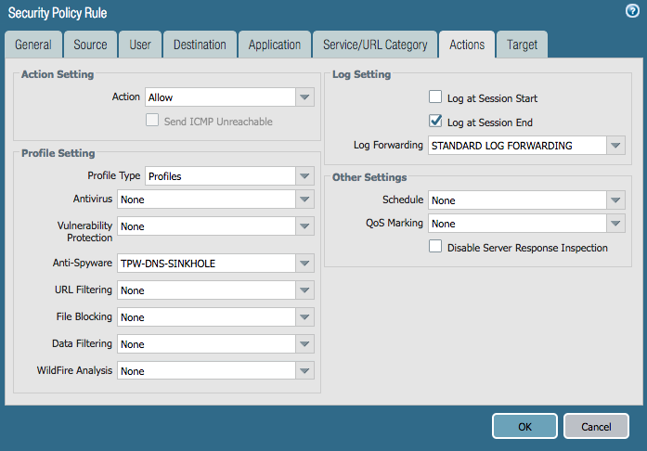Click the Action field showing Allow
The image size is (647, 451).
[220, 97]
